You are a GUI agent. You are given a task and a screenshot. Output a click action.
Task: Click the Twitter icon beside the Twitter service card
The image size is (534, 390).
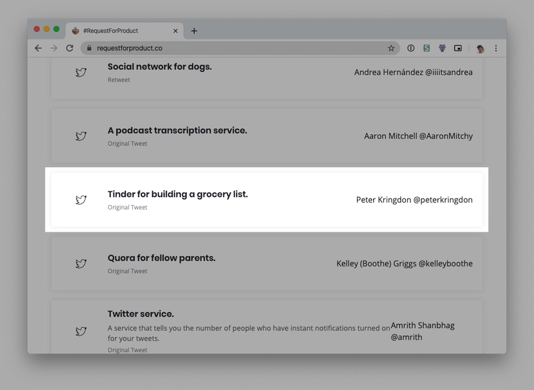(81, 331)
